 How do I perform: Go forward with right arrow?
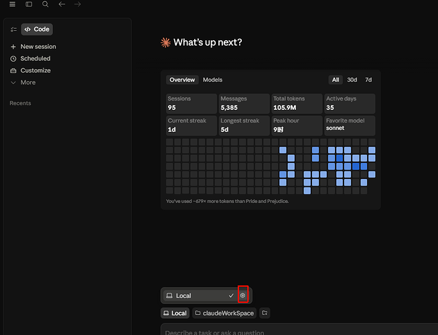(78, 4)
